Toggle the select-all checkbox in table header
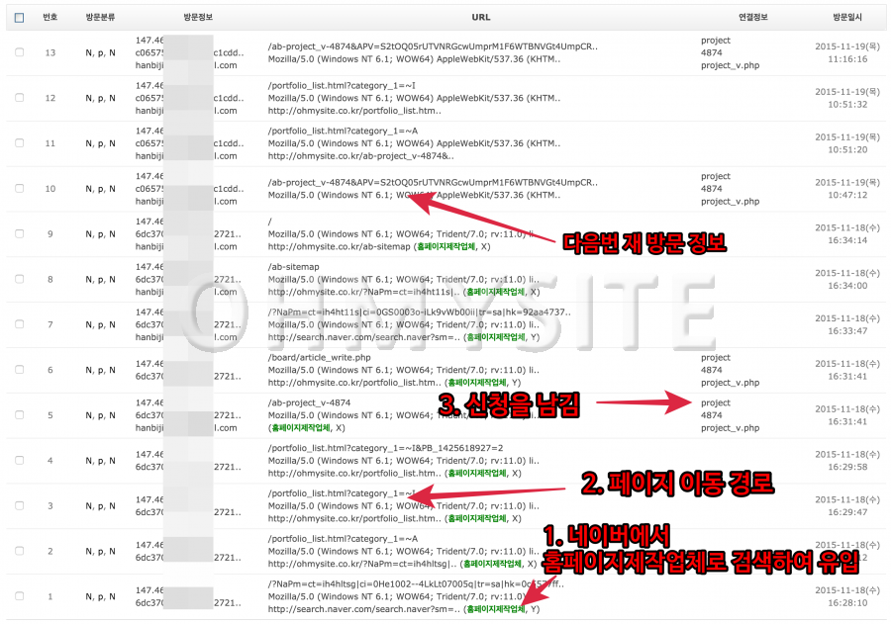This screenshot has height=624, width=891. tap(20, 18)
